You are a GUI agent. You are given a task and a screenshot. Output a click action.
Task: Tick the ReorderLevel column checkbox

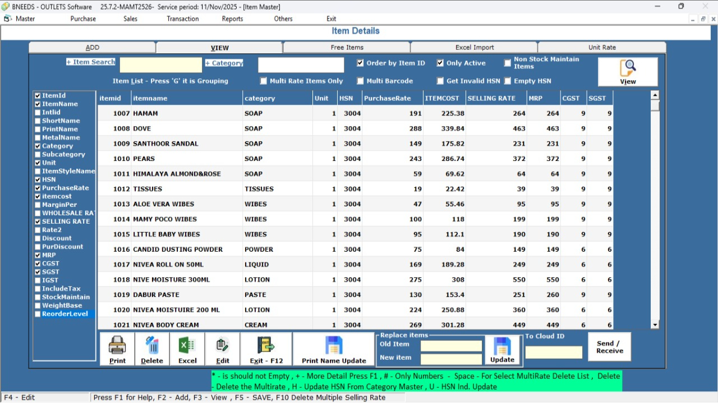(38, 314)
